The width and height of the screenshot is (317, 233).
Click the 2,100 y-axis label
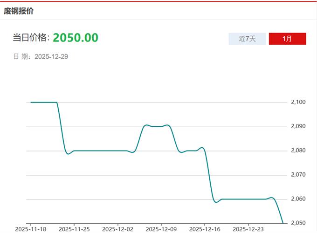(298, 102)
